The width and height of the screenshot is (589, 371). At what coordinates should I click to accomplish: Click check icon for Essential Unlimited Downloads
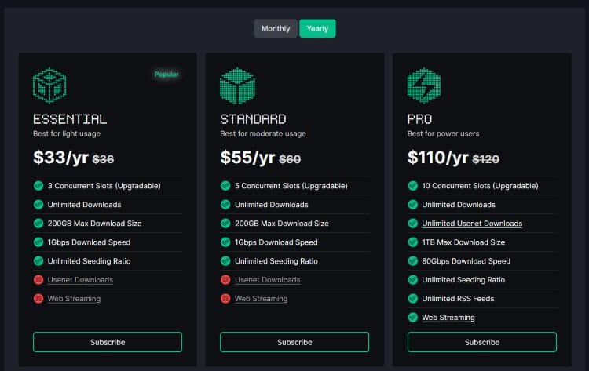coord(38,205)
